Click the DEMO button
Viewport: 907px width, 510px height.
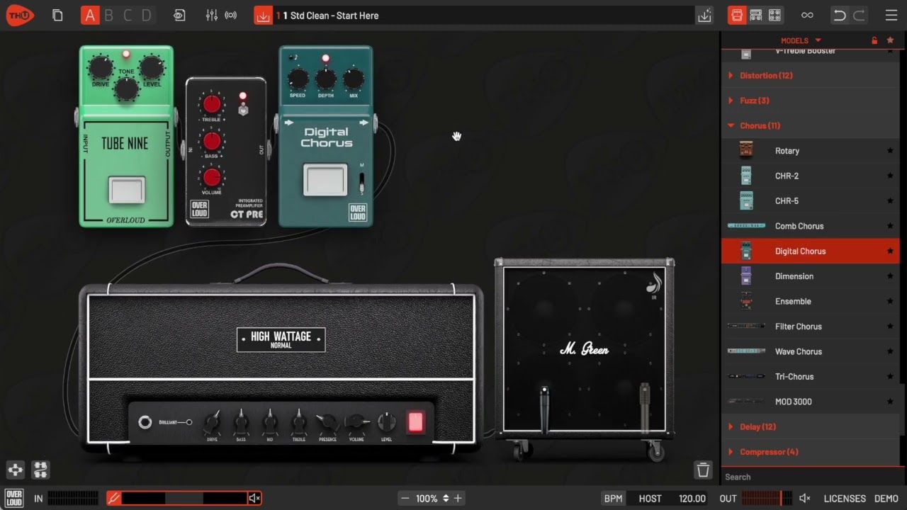pyautogui.click(x=886, y=499)
